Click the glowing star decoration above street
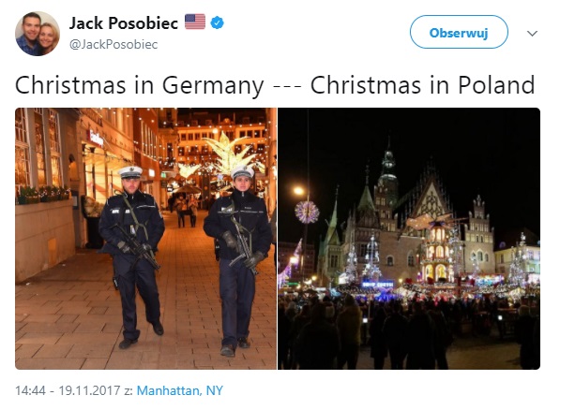The width and height of the screenshot is (575, 410). pos(229,152)
